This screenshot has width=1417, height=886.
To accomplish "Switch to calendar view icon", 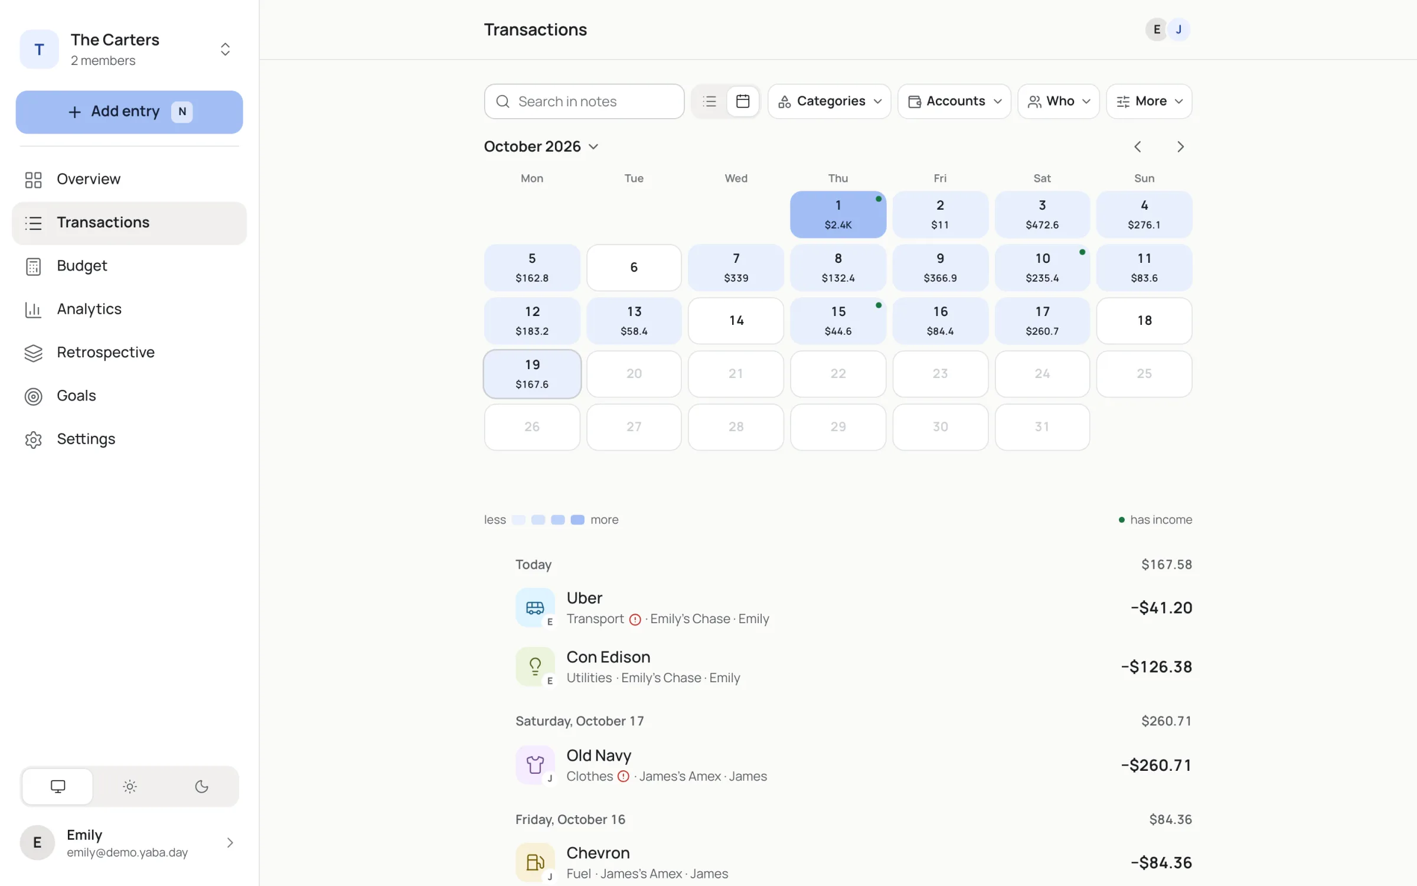I will click(743, 102).
